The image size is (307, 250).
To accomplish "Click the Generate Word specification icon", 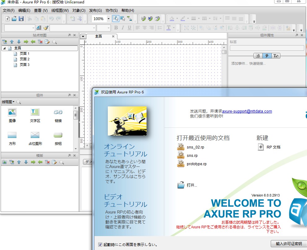I will point(150,19).
